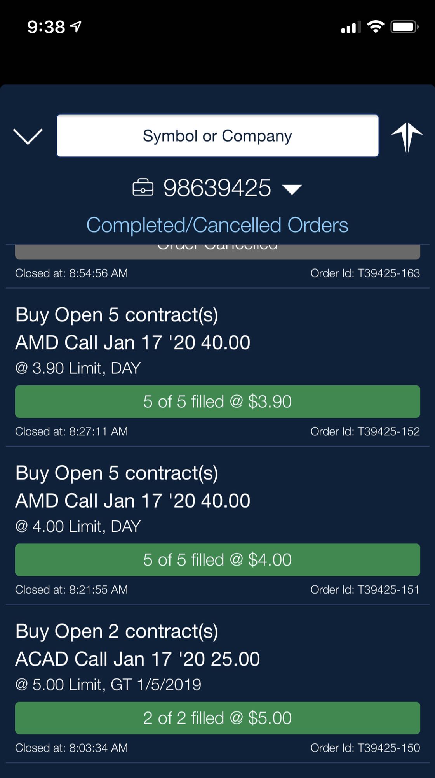Tap the battery icon in status bar
This screenshot has height=778, width=435.
coord(404,27)
